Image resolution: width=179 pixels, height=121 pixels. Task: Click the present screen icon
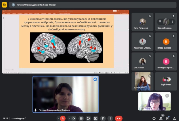tap(96, 118)
